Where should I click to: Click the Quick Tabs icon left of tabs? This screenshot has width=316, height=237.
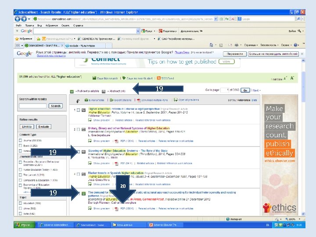coord(18,46)
